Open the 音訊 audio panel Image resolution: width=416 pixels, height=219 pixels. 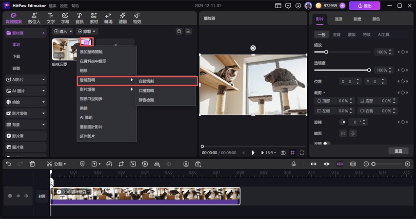click(79, 18)
